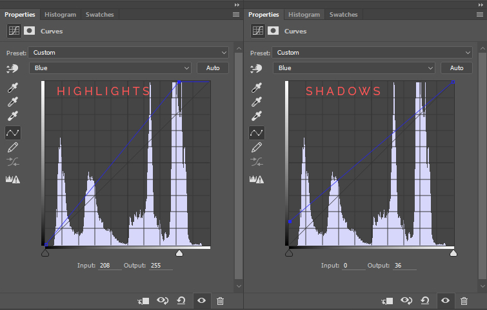Toggle layer visibility eye in left panel
The height and width of the screenshot is (310, 487).
pyautogui.click(x=201, y=300)
